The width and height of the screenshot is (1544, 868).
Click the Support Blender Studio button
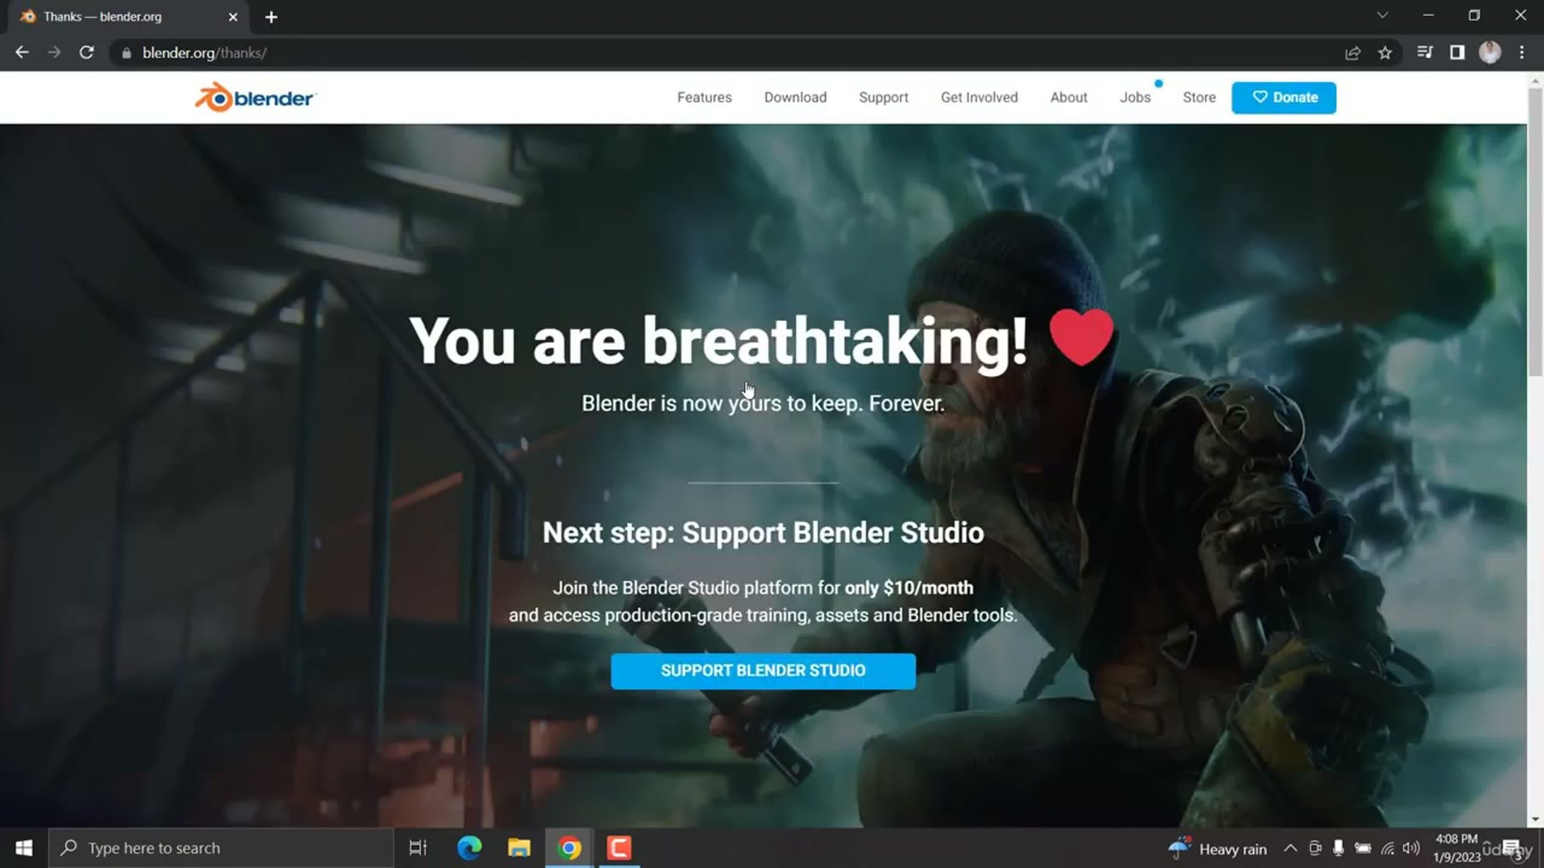tap(763, 670)
